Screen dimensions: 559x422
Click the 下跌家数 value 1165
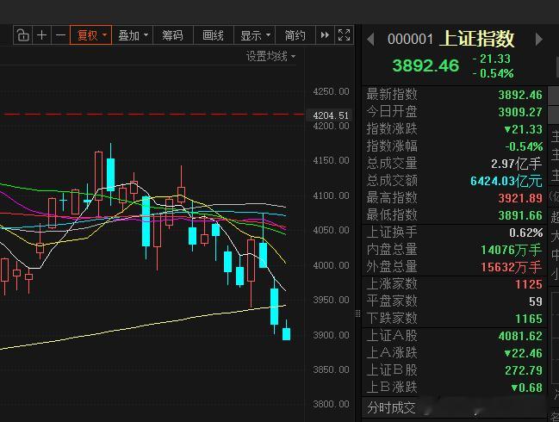(529, 319)
